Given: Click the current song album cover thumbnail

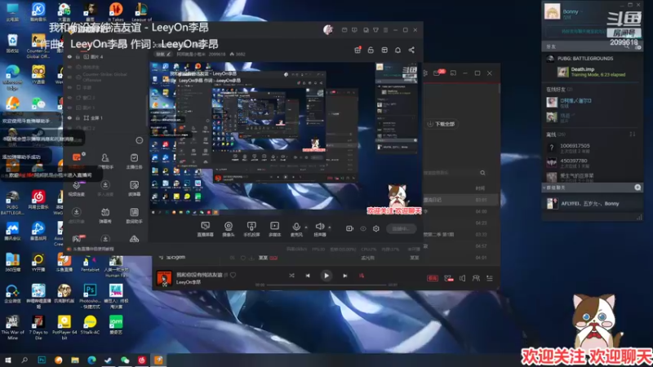Looking at the screenshot, I should (x=164, y=278).
